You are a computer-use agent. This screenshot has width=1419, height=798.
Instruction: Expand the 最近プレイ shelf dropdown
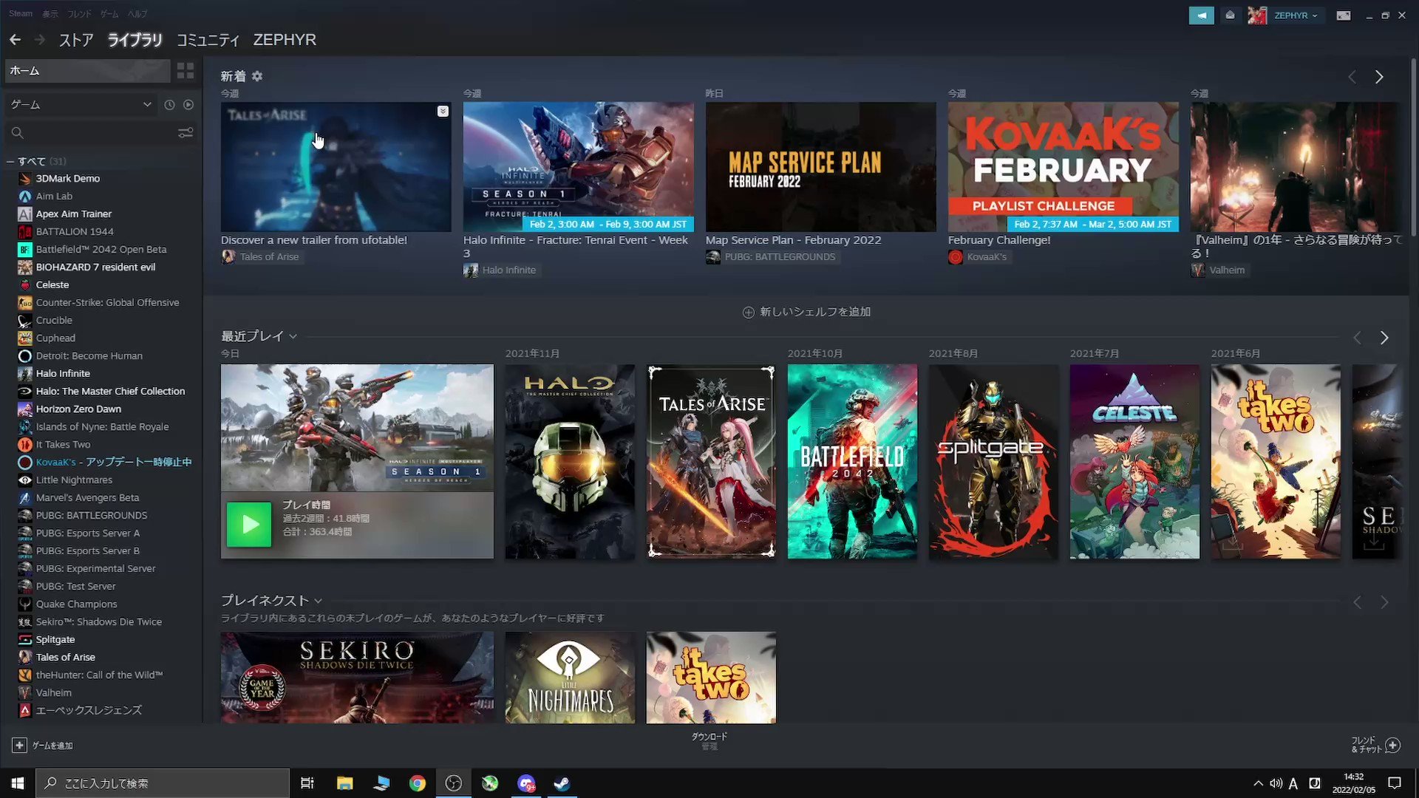(x=293, y=336)
